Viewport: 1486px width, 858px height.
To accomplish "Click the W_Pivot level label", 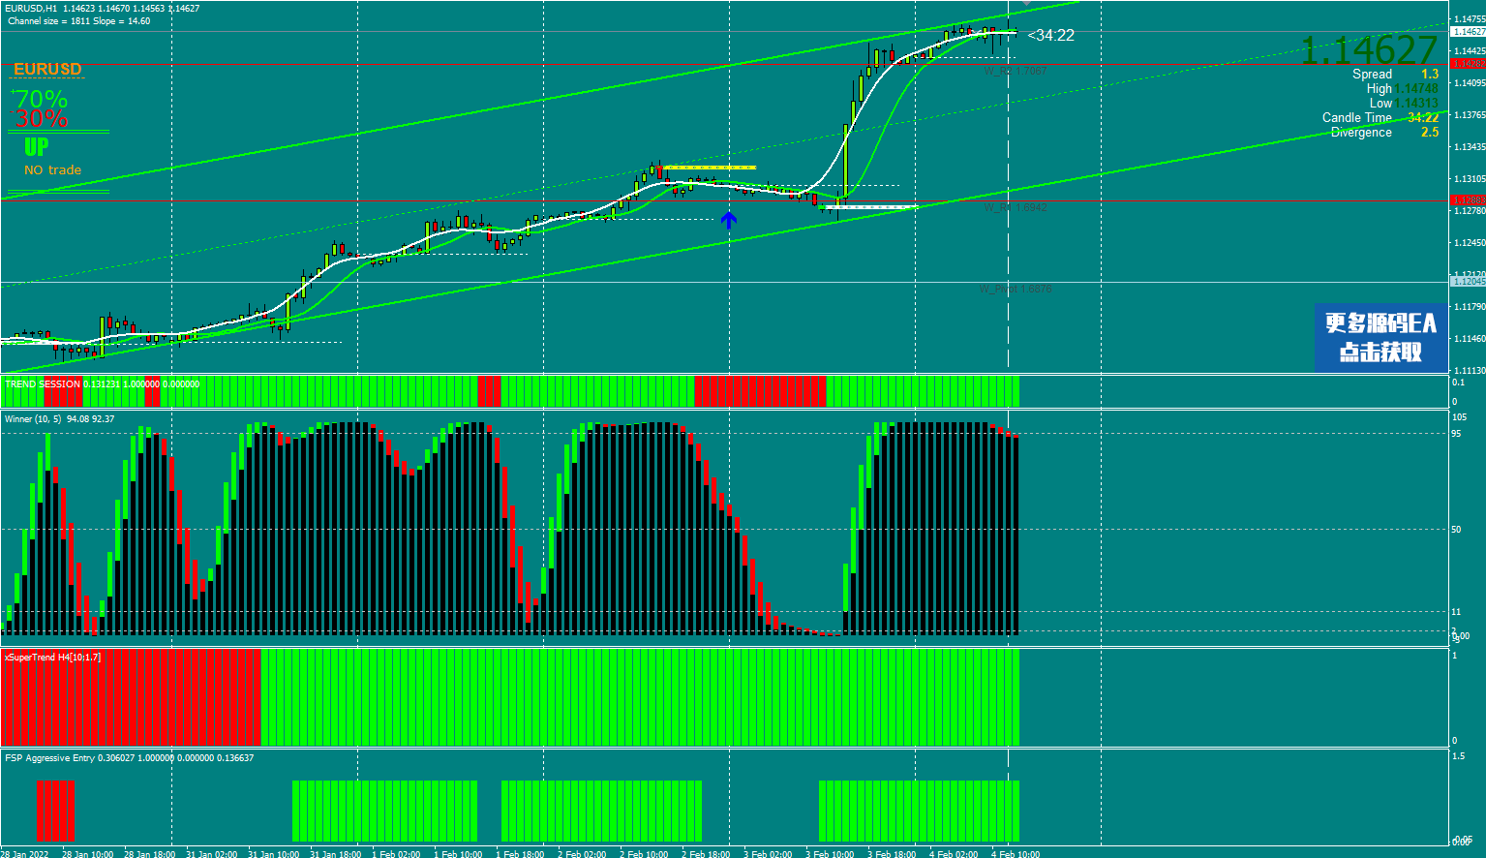I will pyautogui.click(x=1015, y=289).
